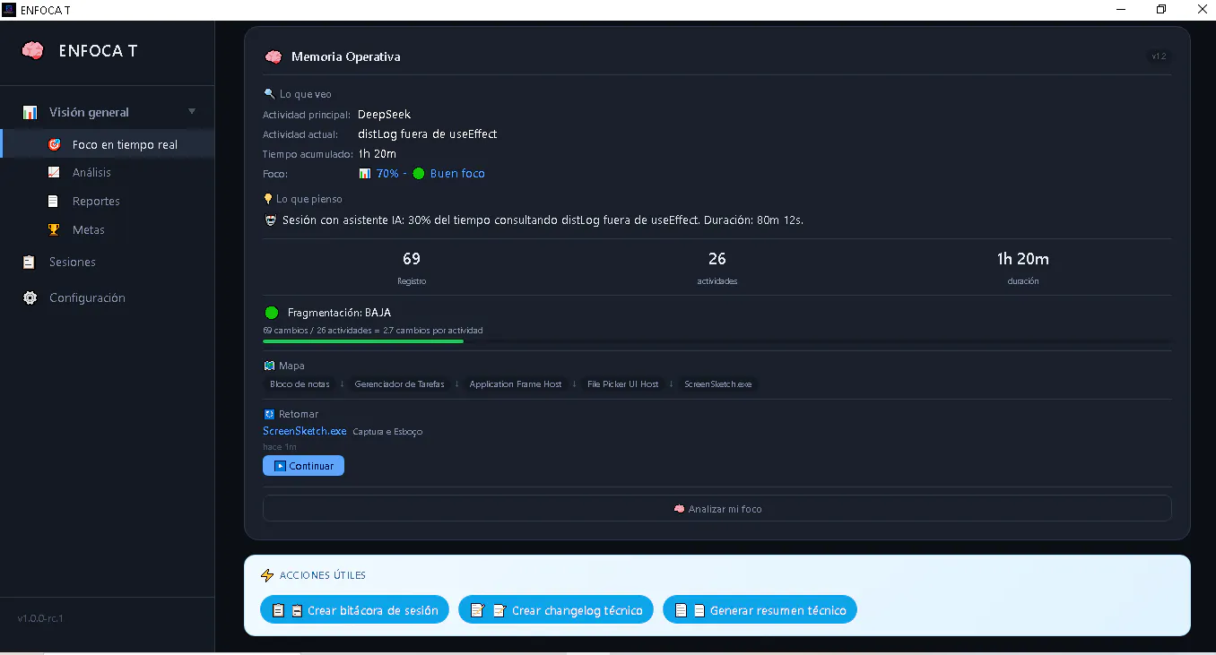Image resolution: width=1216 pixels, height=655 pixels.
Task: Click the Reportes document icon
Action: (54, 201)
